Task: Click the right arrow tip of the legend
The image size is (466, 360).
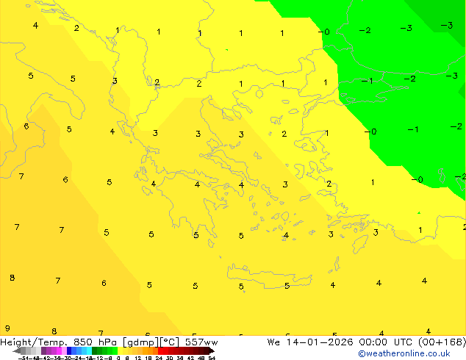Action: click(x=213, y=351)
